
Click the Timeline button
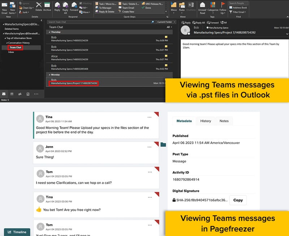17,232
